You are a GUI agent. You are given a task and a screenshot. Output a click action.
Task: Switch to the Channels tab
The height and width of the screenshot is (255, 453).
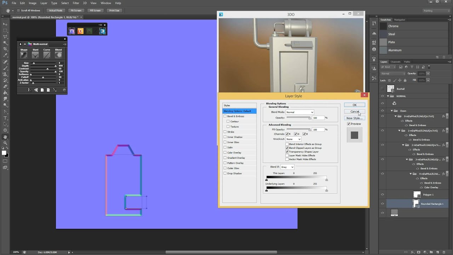[395, 62]
